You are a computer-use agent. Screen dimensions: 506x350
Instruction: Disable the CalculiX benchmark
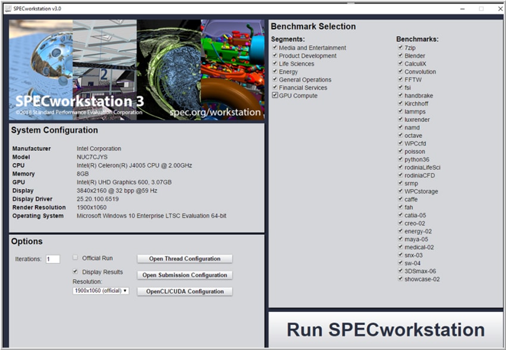(401, 63)
